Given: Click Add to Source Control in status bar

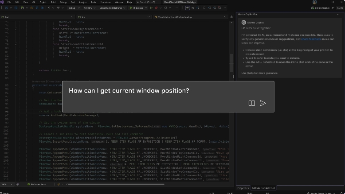Looking at the screenshot, I should pyautogui.click(x=321, y=193).
